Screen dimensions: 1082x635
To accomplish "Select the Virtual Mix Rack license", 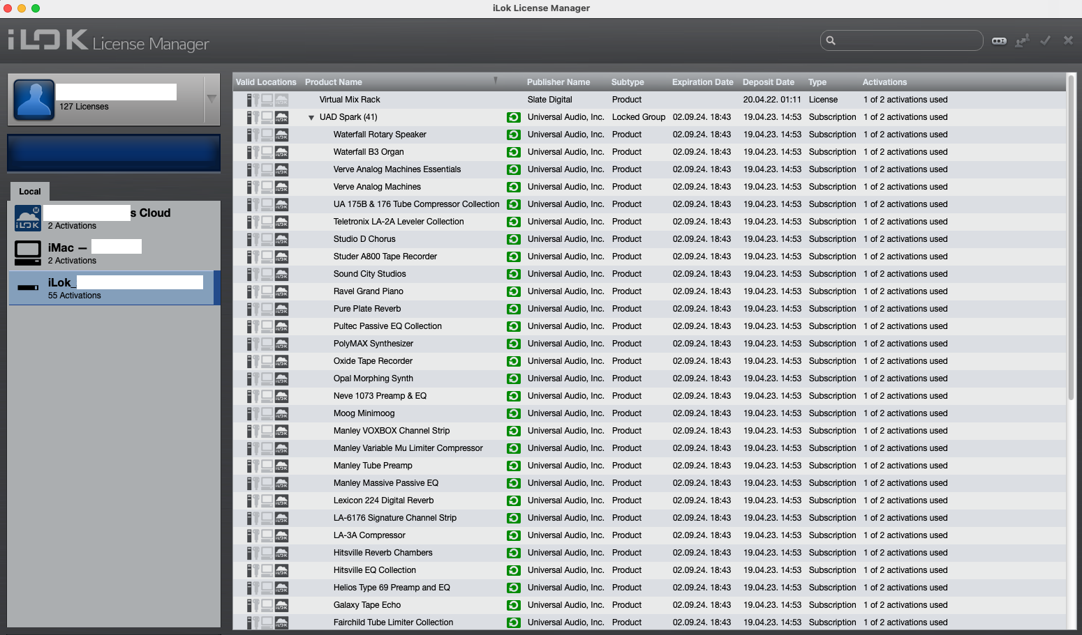I will tap(649, 100).
